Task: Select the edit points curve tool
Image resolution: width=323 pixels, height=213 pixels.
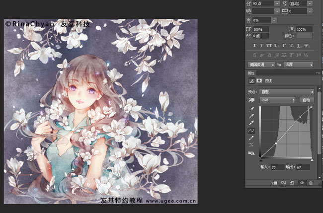Action: (251, 131)
